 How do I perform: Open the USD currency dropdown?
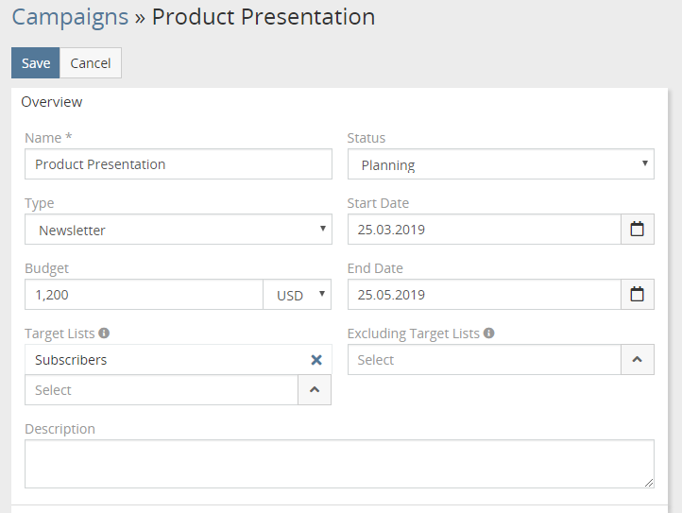tap(298, 295)
